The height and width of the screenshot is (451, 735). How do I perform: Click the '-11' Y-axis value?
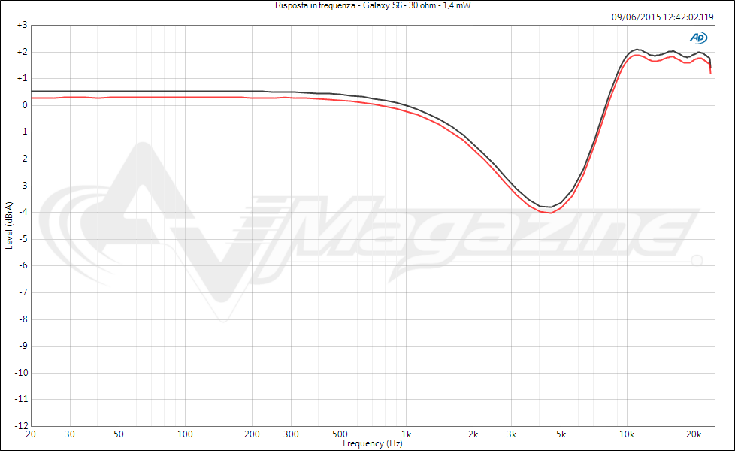(22, 399)
